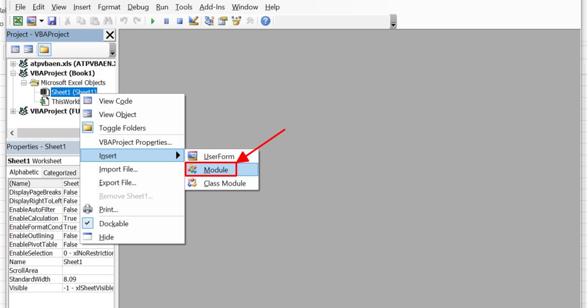The height and width of the screenshot is (308, 587).
Task: Open Project Explorer toolbar icon
Action: pos(210,21)
